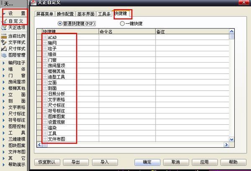Screen dimensions: 251x171
Task: Click the 导入 button
Action: pyautogui.click(x=105, y=162)
